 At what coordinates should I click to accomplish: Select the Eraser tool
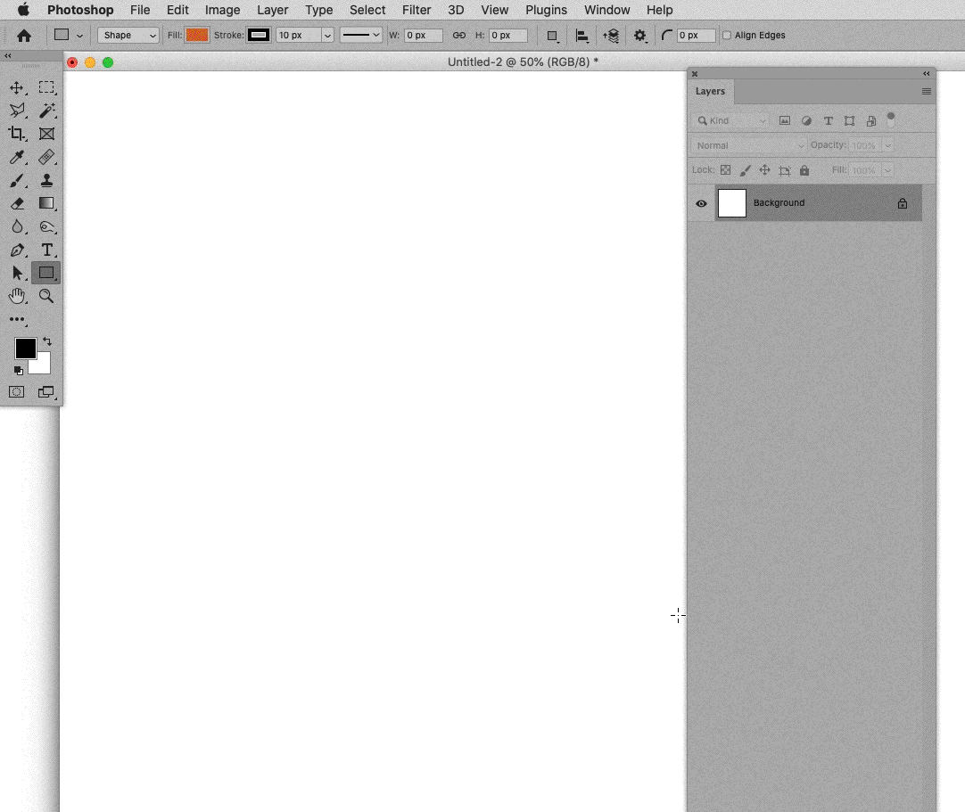point(17,203)
